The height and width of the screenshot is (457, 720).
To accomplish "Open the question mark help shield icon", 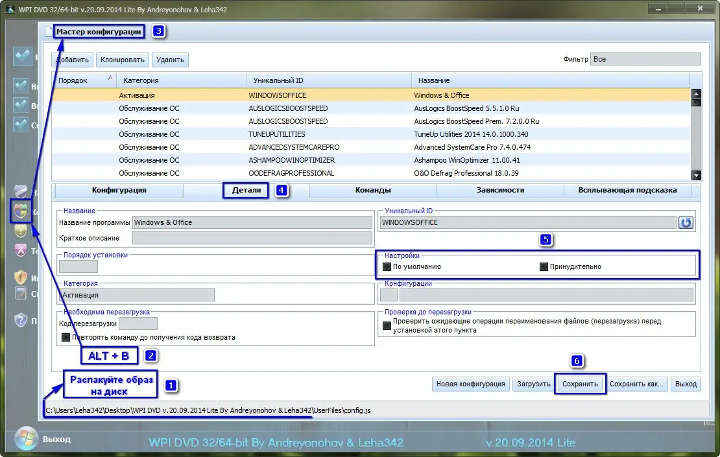I will point(21,320).
